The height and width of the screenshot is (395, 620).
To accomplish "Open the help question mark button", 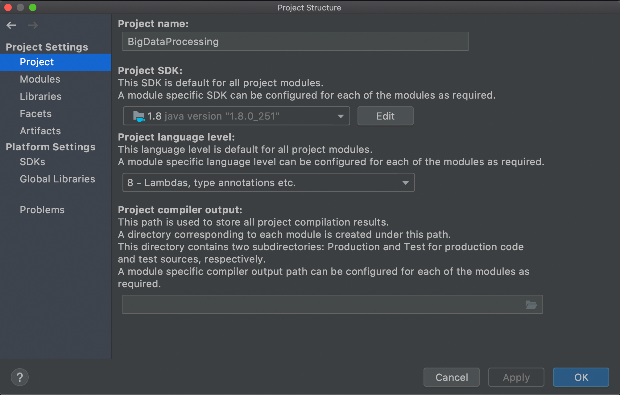I will tap(20, 377).
